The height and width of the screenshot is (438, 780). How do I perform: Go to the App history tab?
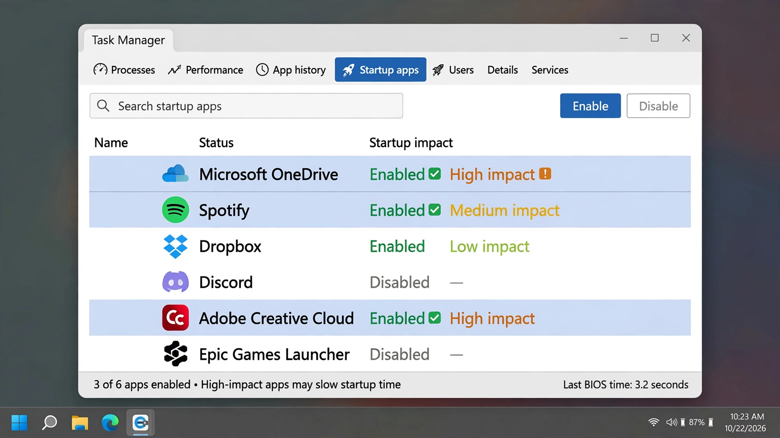291,70
